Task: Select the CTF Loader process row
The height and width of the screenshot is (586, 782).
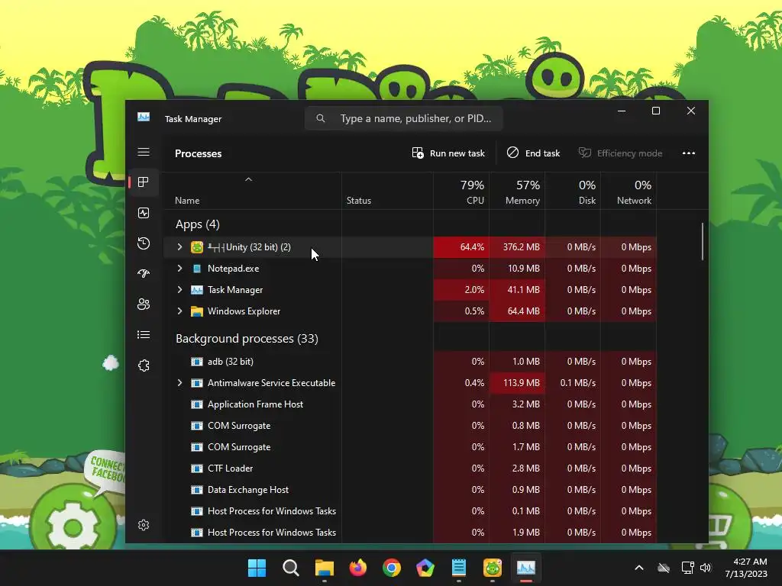Action: coord(409,468)
